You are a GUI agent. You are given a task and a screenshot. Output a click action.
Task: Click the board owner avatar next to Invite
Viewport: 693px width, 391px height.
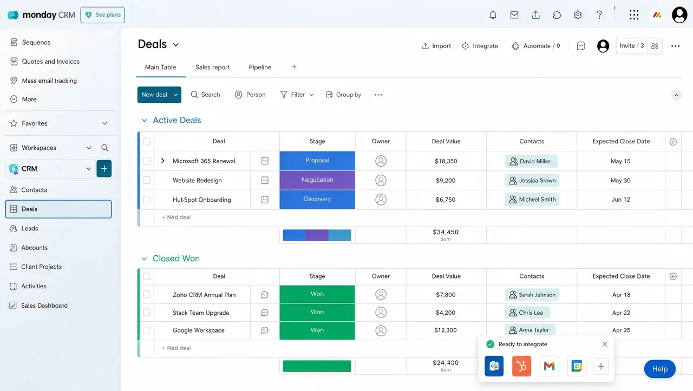603,46
